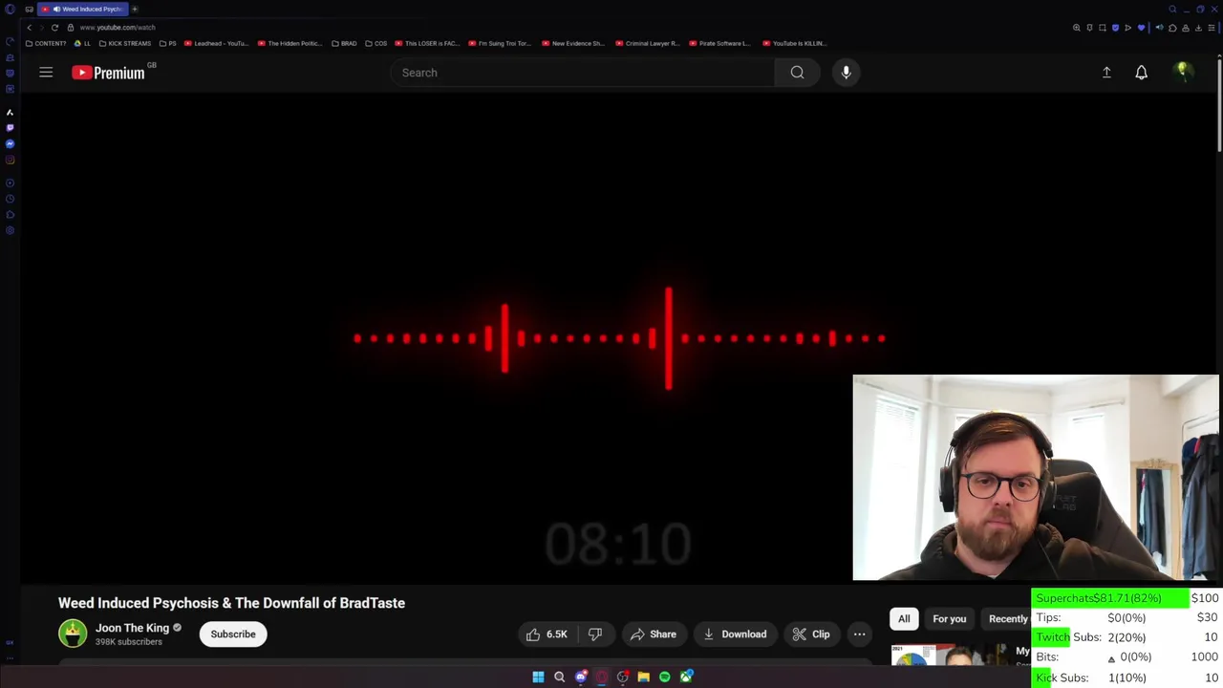The height and width of the screenshot is (688, 1223).
Task: Open YouTube notifications bell
Action: coord(1141,73)
